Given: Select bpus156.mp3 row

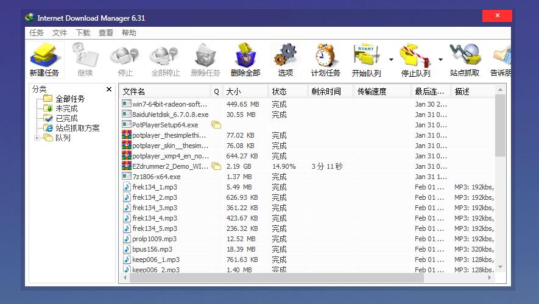Looking at the screenshot, I should [x=308, y=249].
